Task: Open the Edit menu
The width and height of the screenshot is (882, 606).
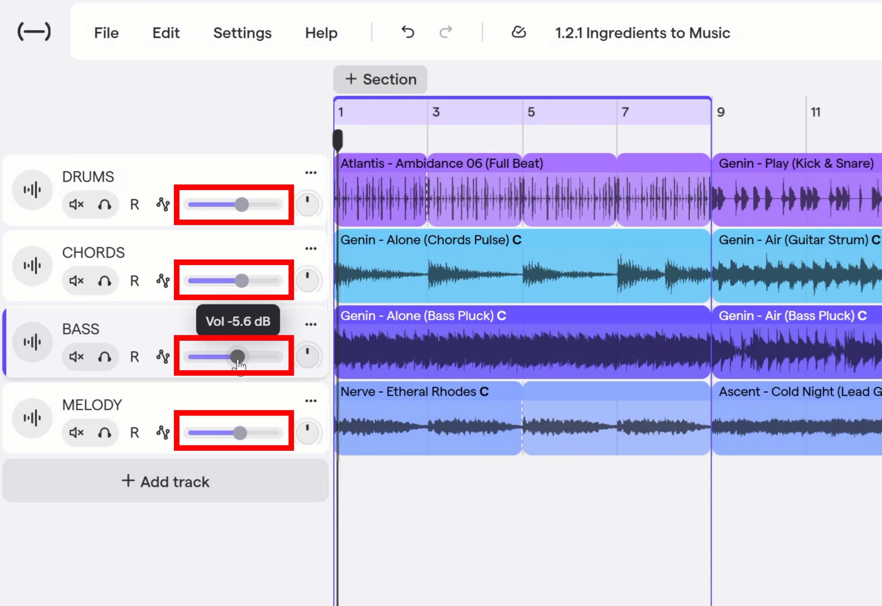Action: click(x=166, y=33)
